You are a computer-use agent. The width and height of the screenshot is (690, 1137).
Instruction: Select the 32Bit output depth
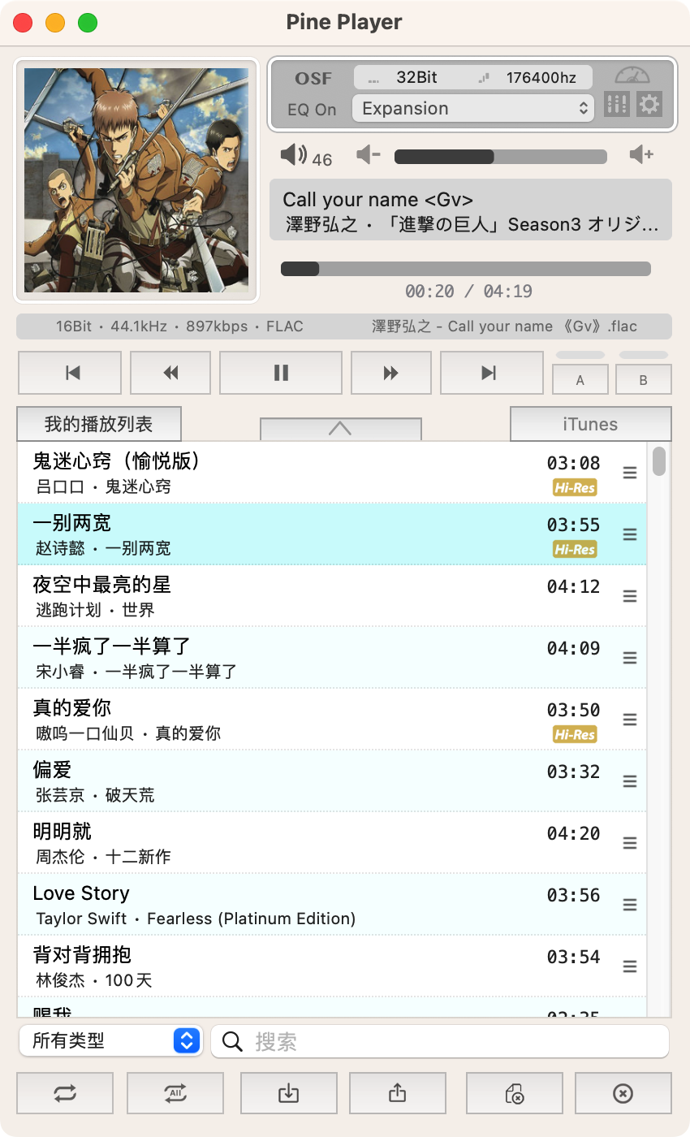pos(416,77)
